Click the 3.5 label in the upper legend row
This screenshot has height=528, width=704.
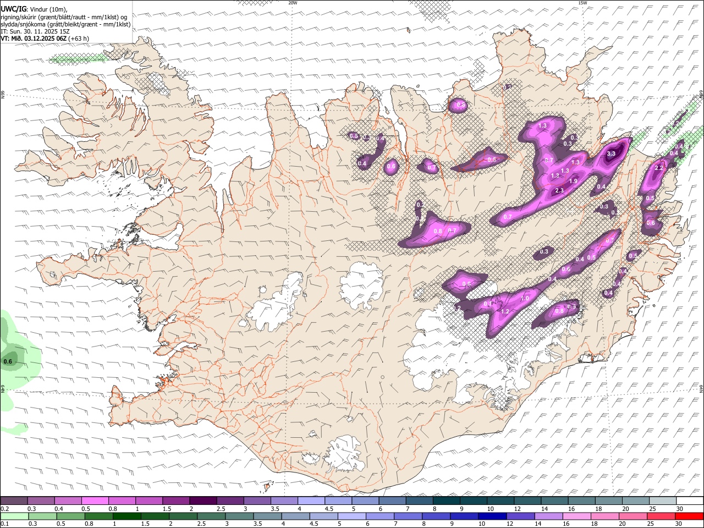click(275, 509)
